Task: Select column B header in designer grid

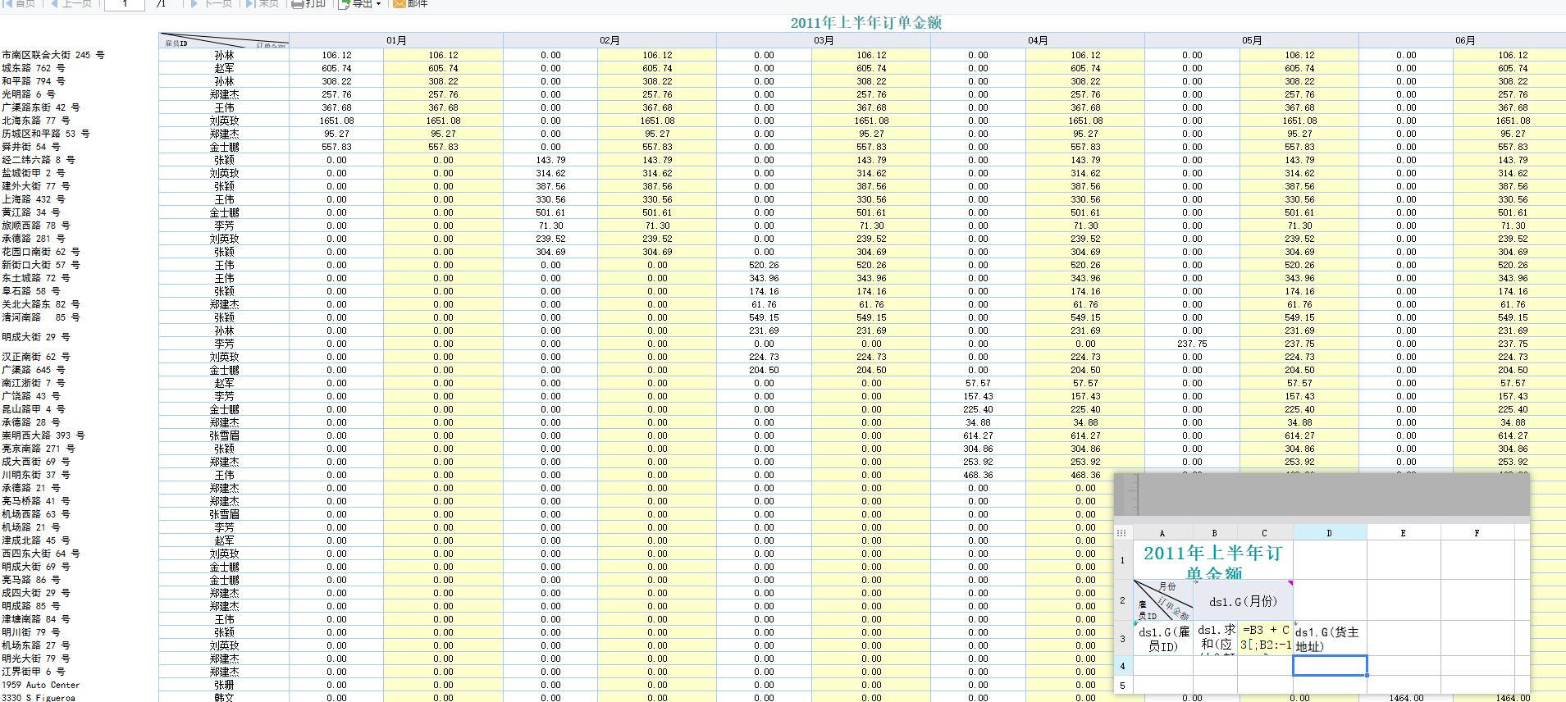Action: click(x=1215, y=533)
